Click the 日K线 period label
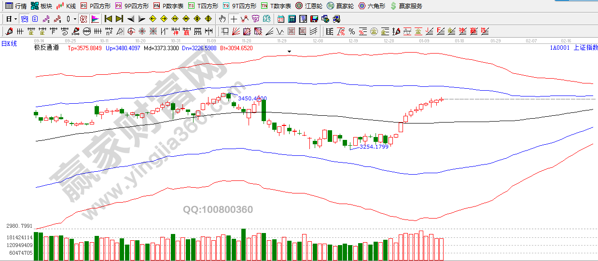 click(x=9, y=43)
